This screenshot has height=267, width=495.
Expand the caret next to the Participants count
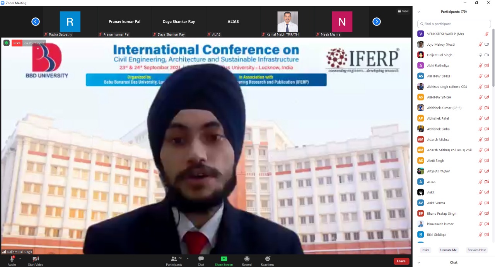[x=188, y=258]
